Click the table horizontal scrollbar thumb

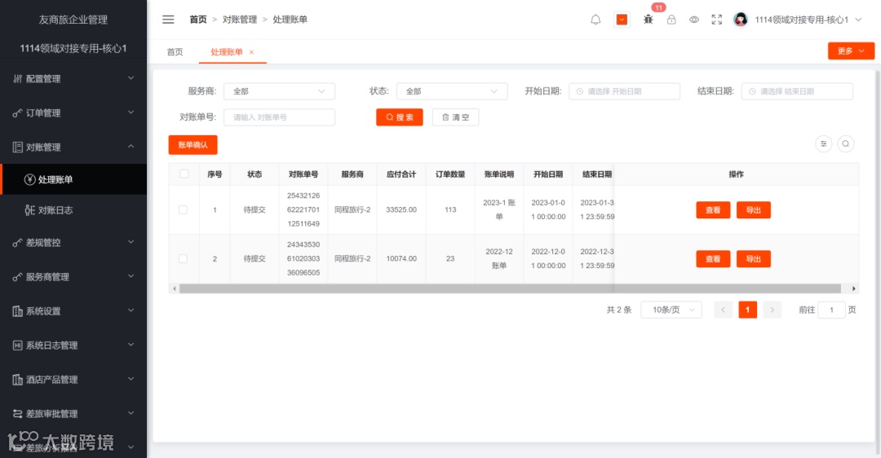pos(510,288)
